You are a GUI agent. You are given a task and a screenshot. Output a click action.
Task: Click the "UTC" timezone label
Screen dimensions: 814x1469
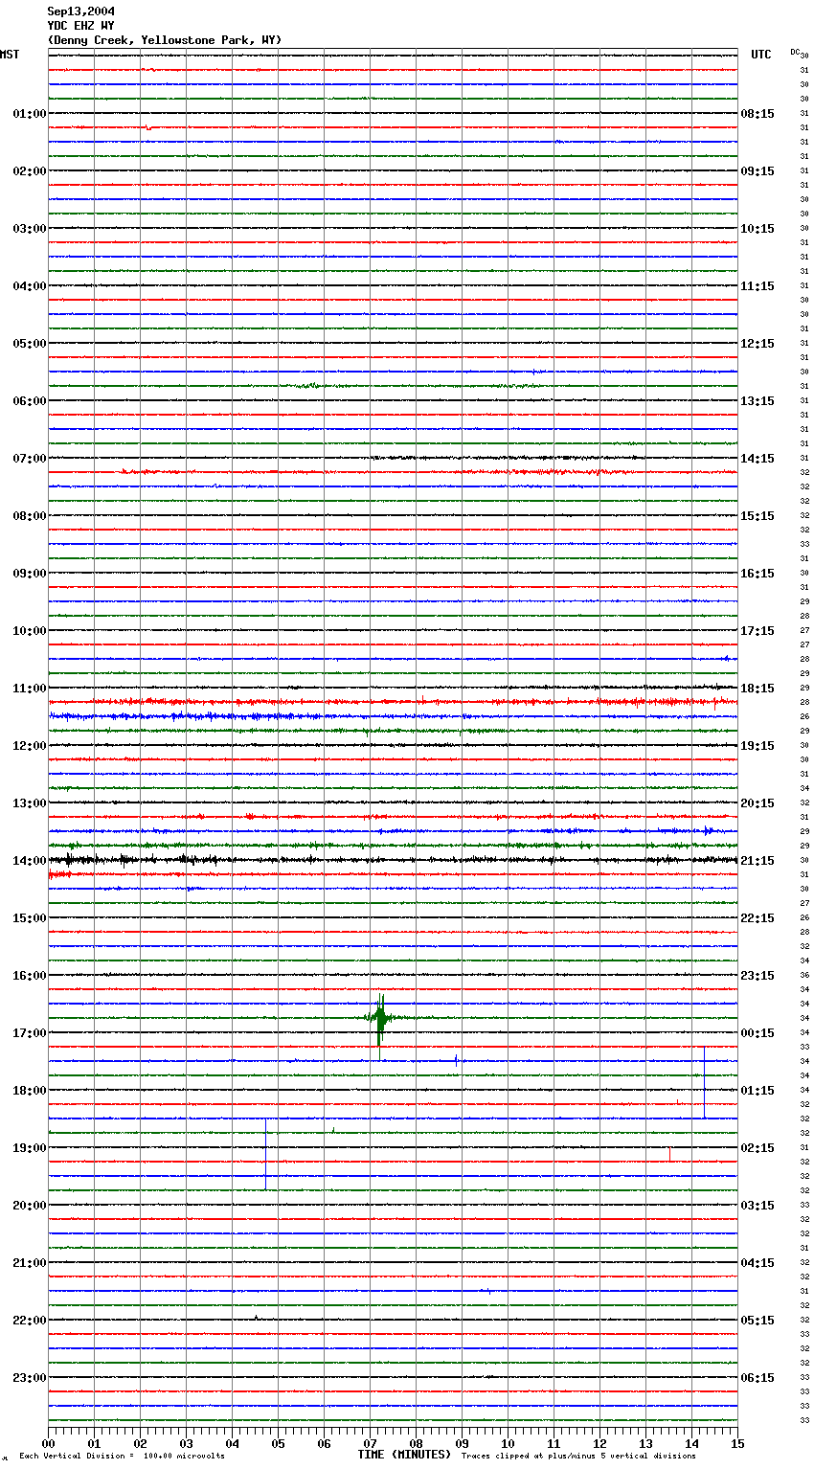coord(761,55)
